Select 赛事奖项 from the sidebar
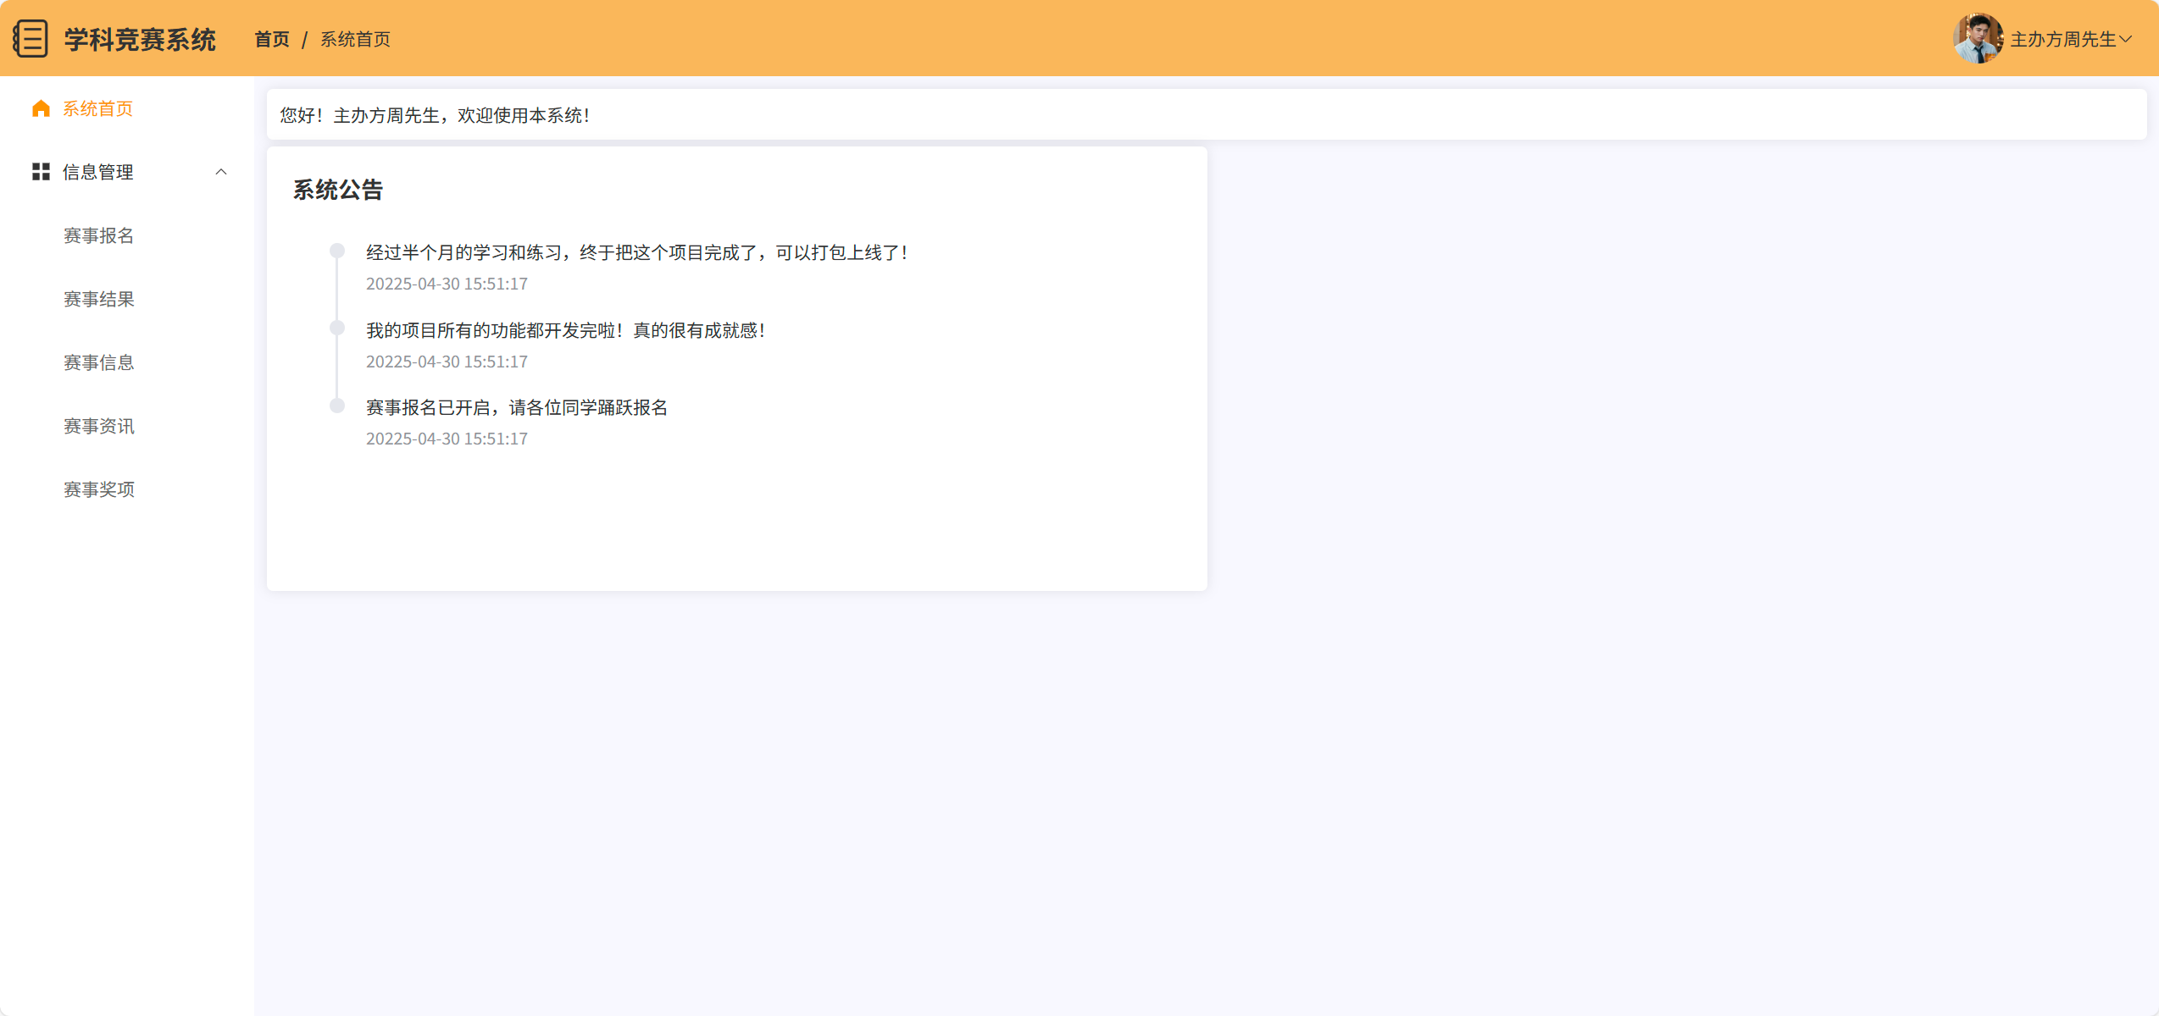This screenshot has height=1016, width=2159. point(99,489)
